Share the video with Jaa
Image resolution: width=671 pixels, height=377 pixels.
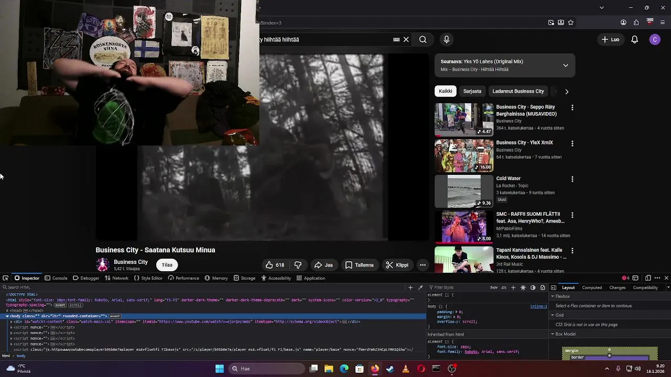click(x=323, y=265)
